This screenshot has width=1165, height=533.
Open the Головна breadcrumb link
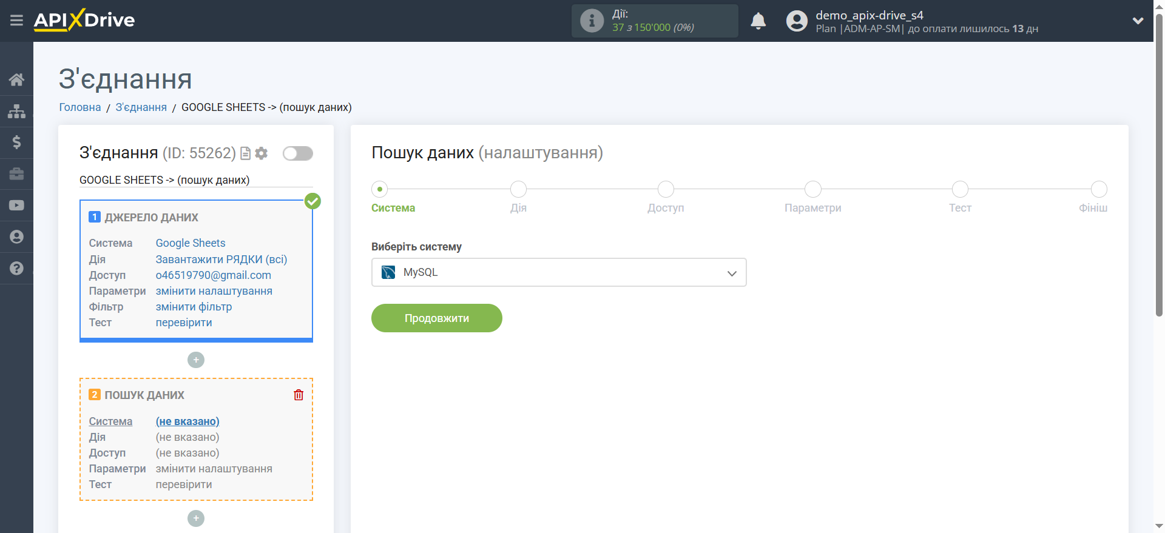[x=80, y=107]
